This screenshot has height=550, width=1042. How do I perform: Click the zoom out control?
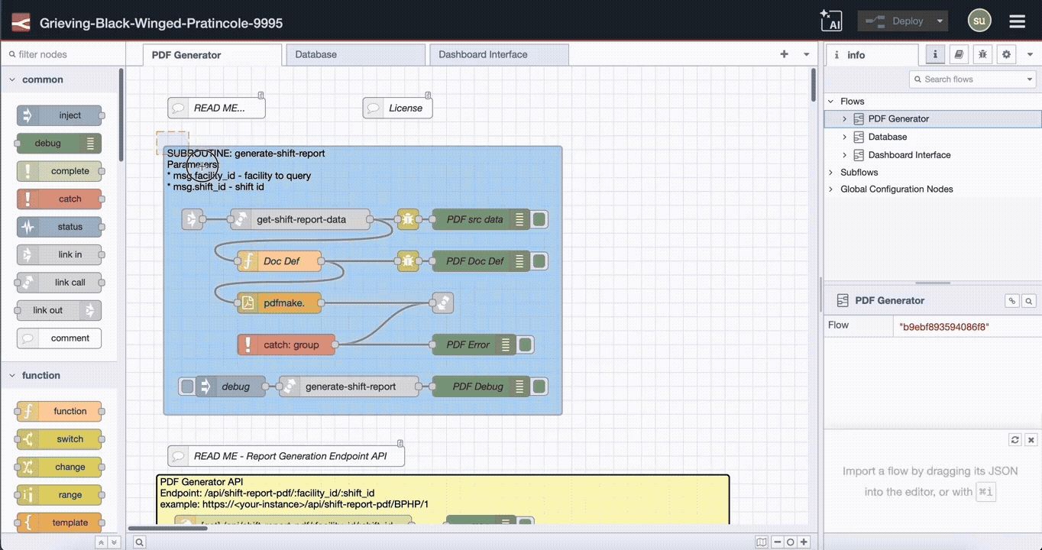(778, 542)
